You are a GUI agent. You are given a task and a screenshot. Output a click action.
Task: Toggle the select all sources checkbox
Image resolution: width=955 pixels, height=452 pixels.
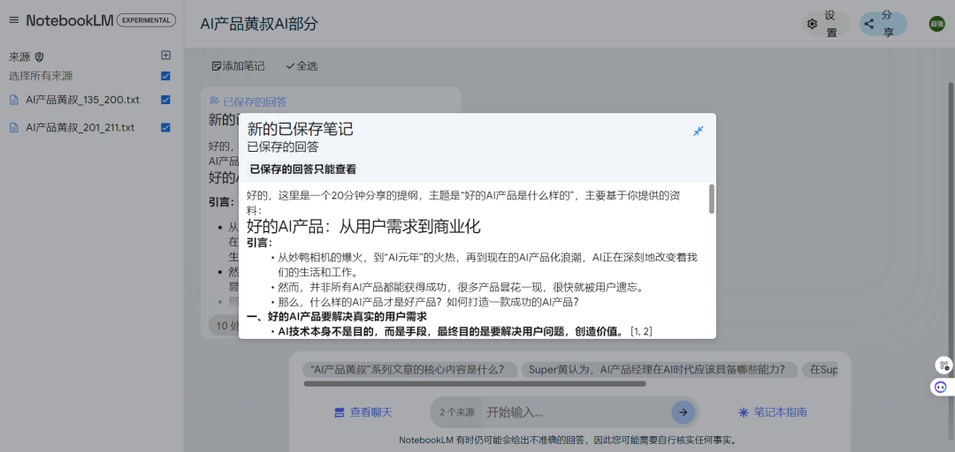pyautogui.click(x=165, y=76)
